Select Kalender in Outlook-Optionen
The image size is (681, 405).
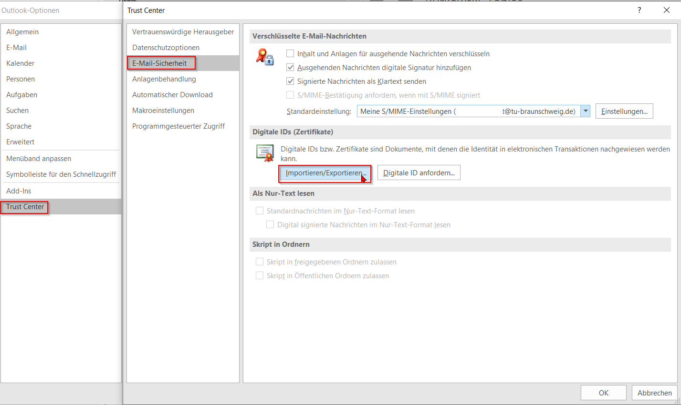click(61, 63)
